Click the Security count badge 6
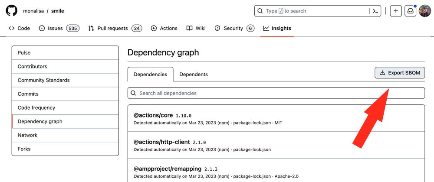This screenshot has width=434, height=182. tap(250, 28)
